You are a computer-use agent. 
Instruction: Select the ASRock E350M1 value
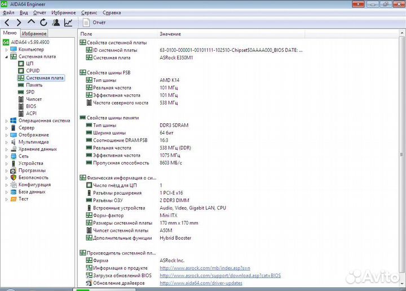176,57
